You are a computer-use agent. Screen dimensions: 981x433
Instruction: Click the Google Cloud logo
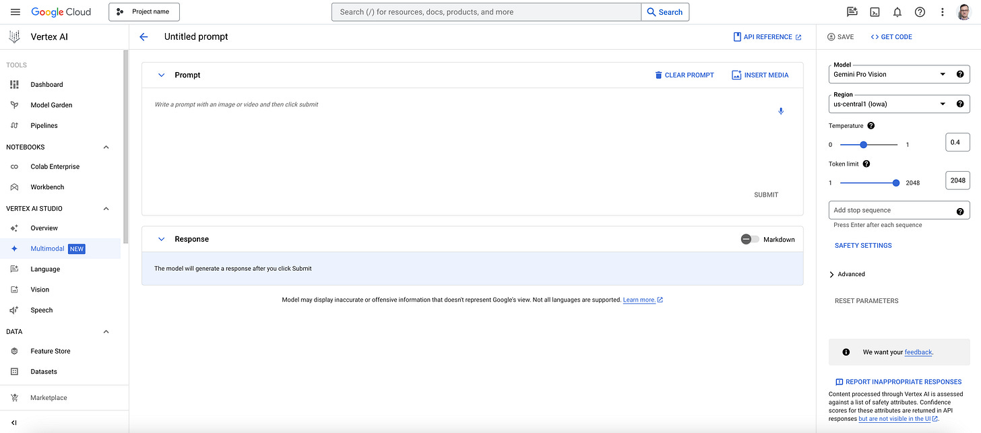(61, 12)
